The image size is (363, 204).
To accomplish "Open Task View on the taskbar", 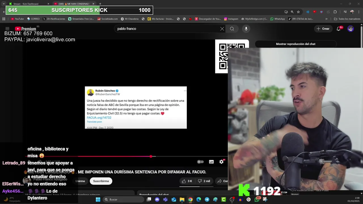I will click(149, 199).
